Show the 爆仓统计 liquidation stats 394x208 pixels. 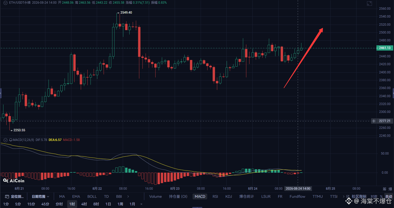tap(247, 196)
